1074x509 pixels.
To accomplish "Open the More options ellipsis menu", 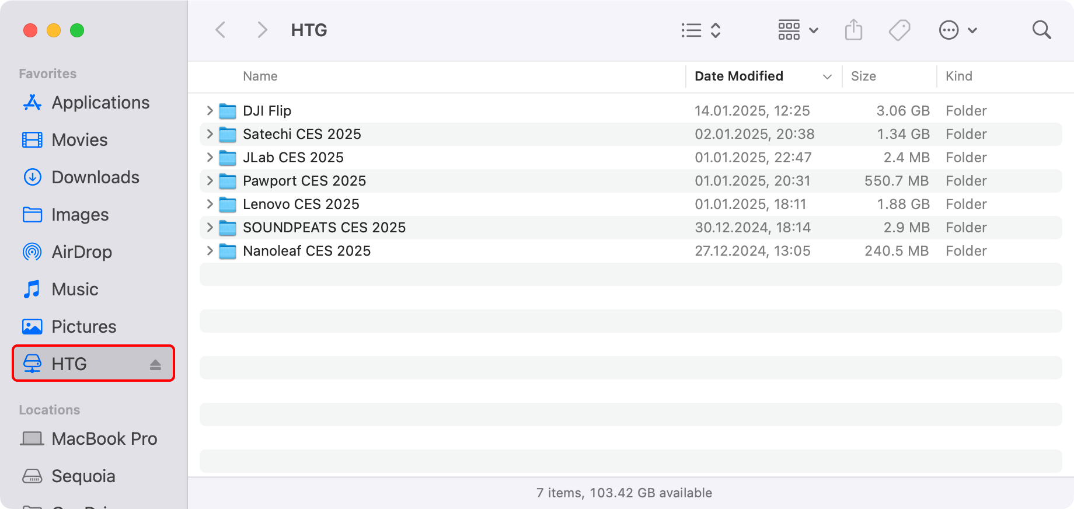I will coord(949,30).
